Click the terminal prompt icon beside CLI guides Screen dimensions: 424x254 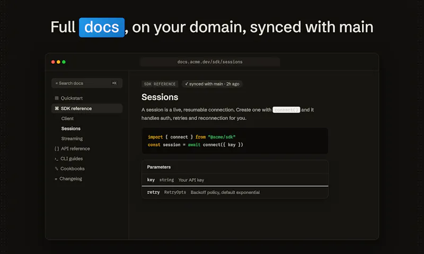coord(56,159)
